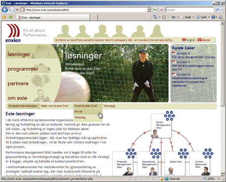Select the Exie - Løsninger tab
The width and height of the screenshot is (226, 182).
(x=53, y=17)
